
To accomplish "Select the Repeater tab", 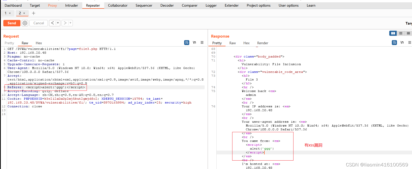I will coord(93,5).
